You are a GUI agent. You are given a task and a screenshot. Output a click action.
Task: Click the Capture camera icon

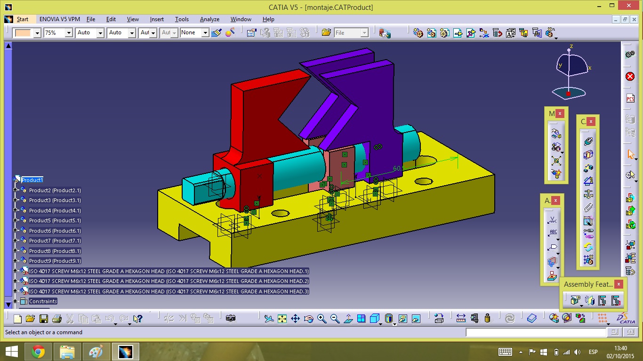230,319
